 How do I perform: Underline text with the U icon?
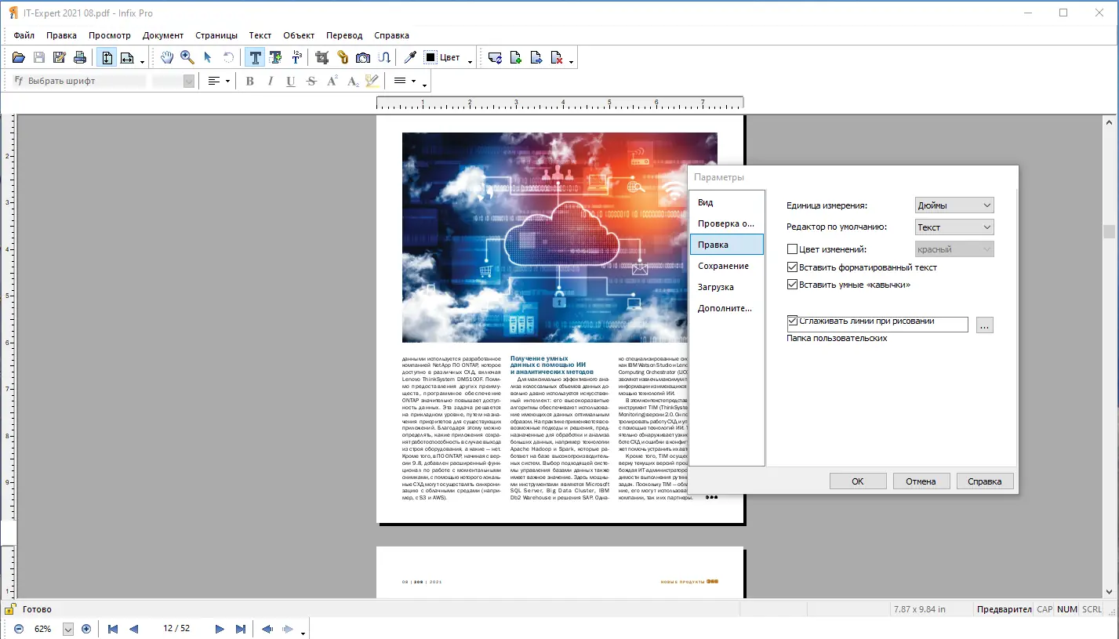point(291,81)
